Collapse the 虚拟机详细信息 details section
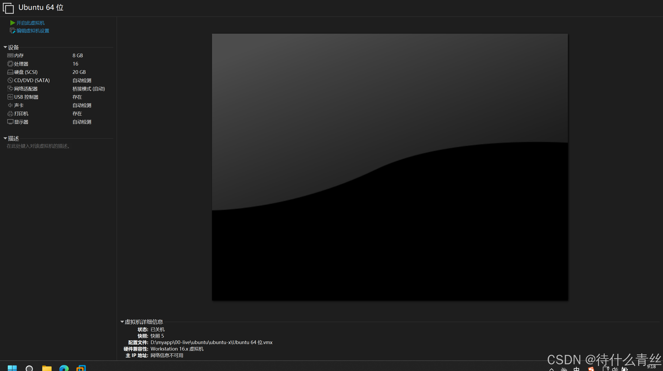Screen dimensions: 663x371 pyautogui.click(x=122, y=322)
